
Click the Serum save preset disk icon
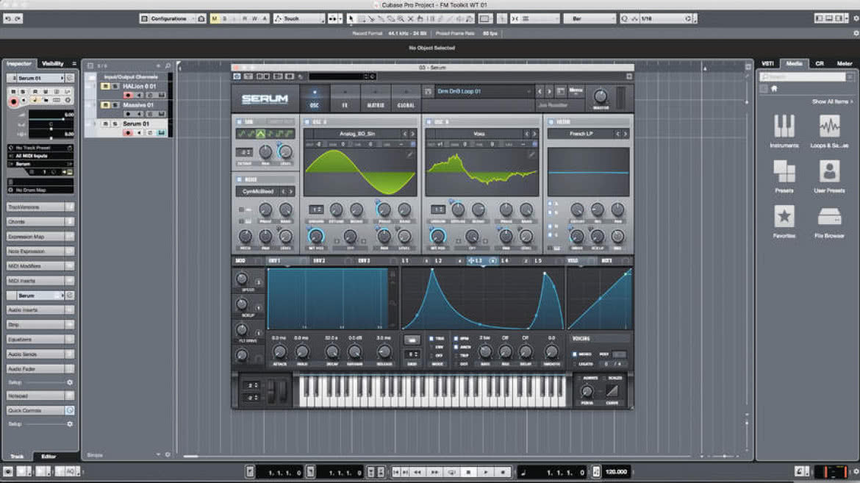coord(429,92)
